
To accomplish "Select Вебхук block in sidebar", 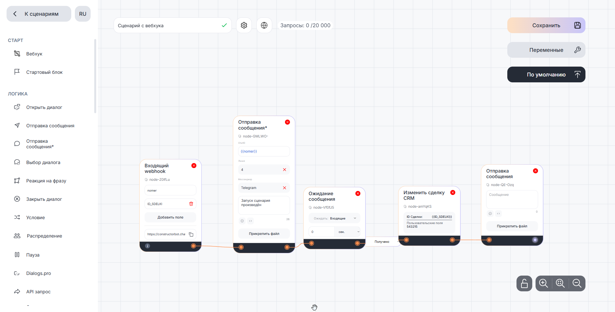I will pyautogui.click(x=34, y=54).
